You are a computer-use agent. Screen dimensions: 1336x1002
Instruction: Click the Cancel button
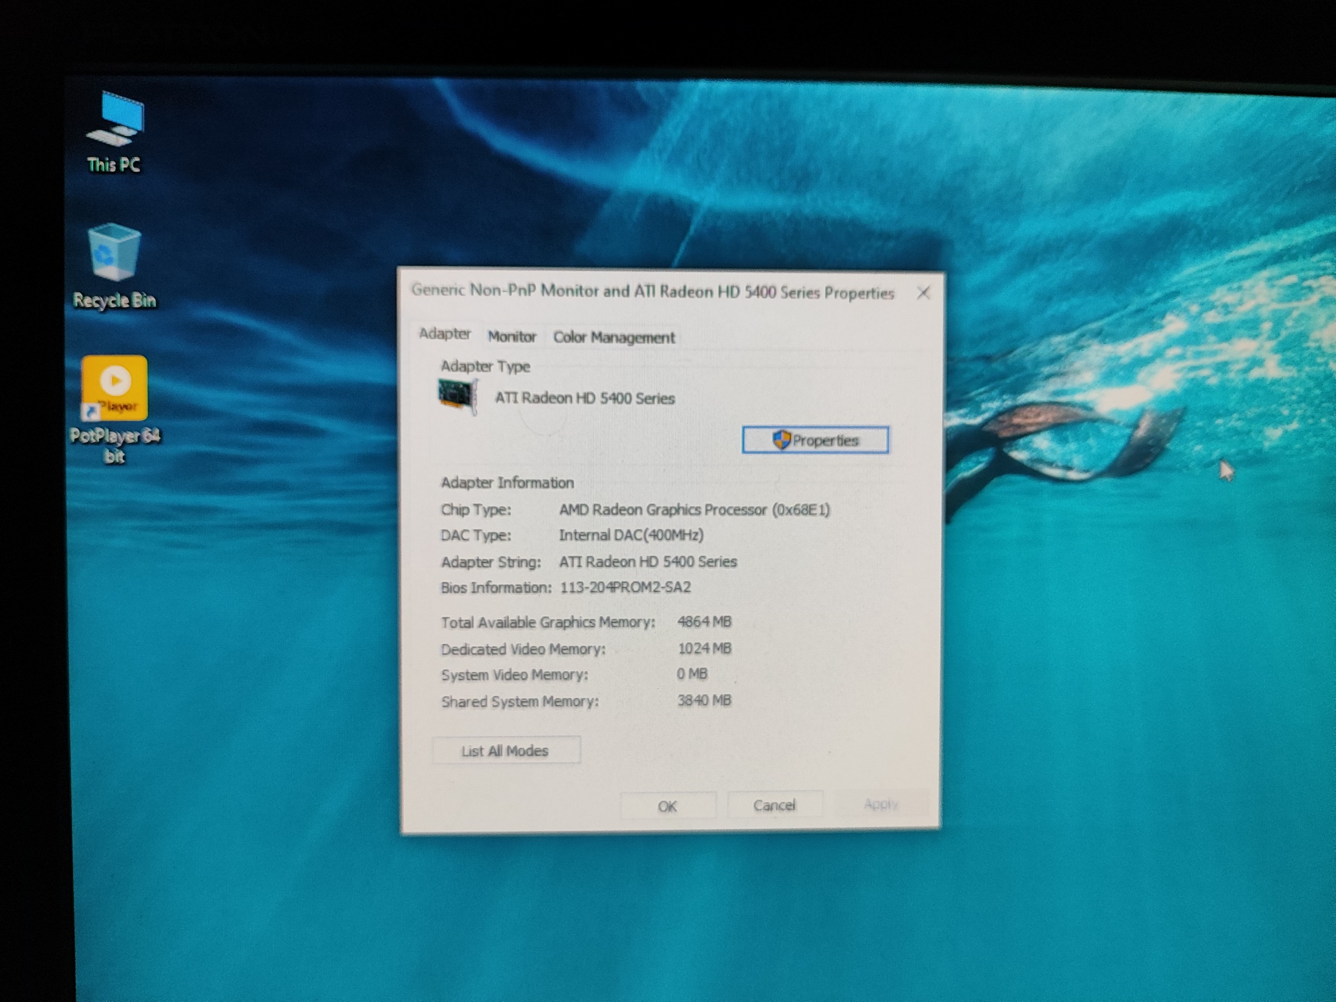click(774, 805)
